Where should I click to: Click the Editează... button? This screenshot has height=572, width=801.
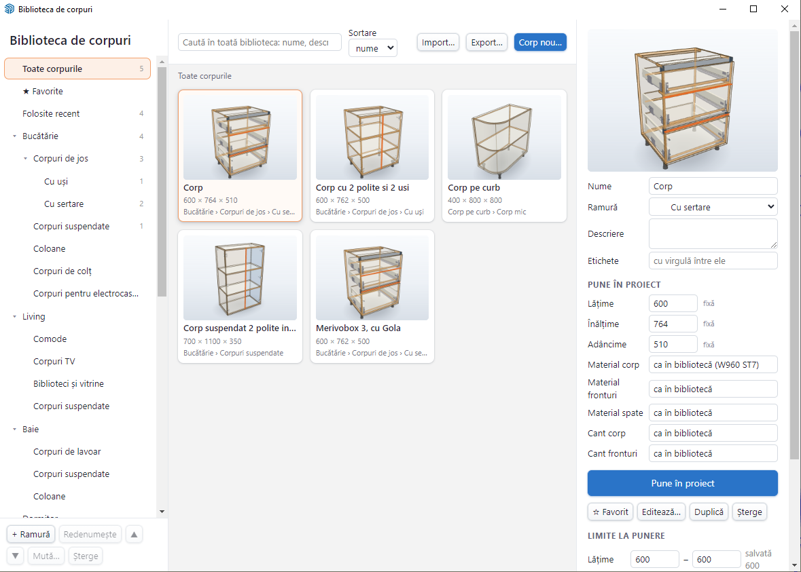coord(661,512)
